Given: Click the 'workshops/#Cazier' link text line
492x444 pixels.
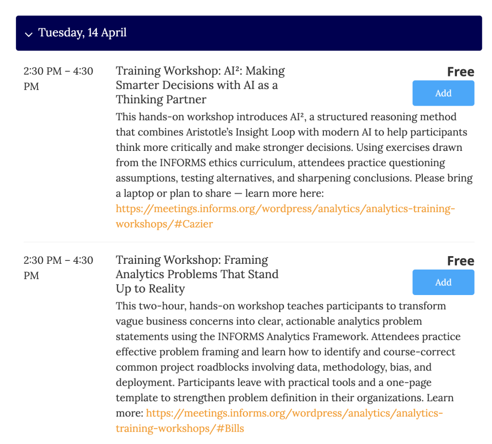Looking at the screenshot, I should coord(164,224).
